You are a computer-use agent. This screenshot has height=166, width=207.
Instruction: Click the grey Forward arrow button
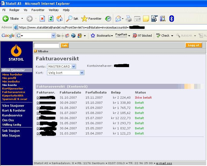pos(30,19)
